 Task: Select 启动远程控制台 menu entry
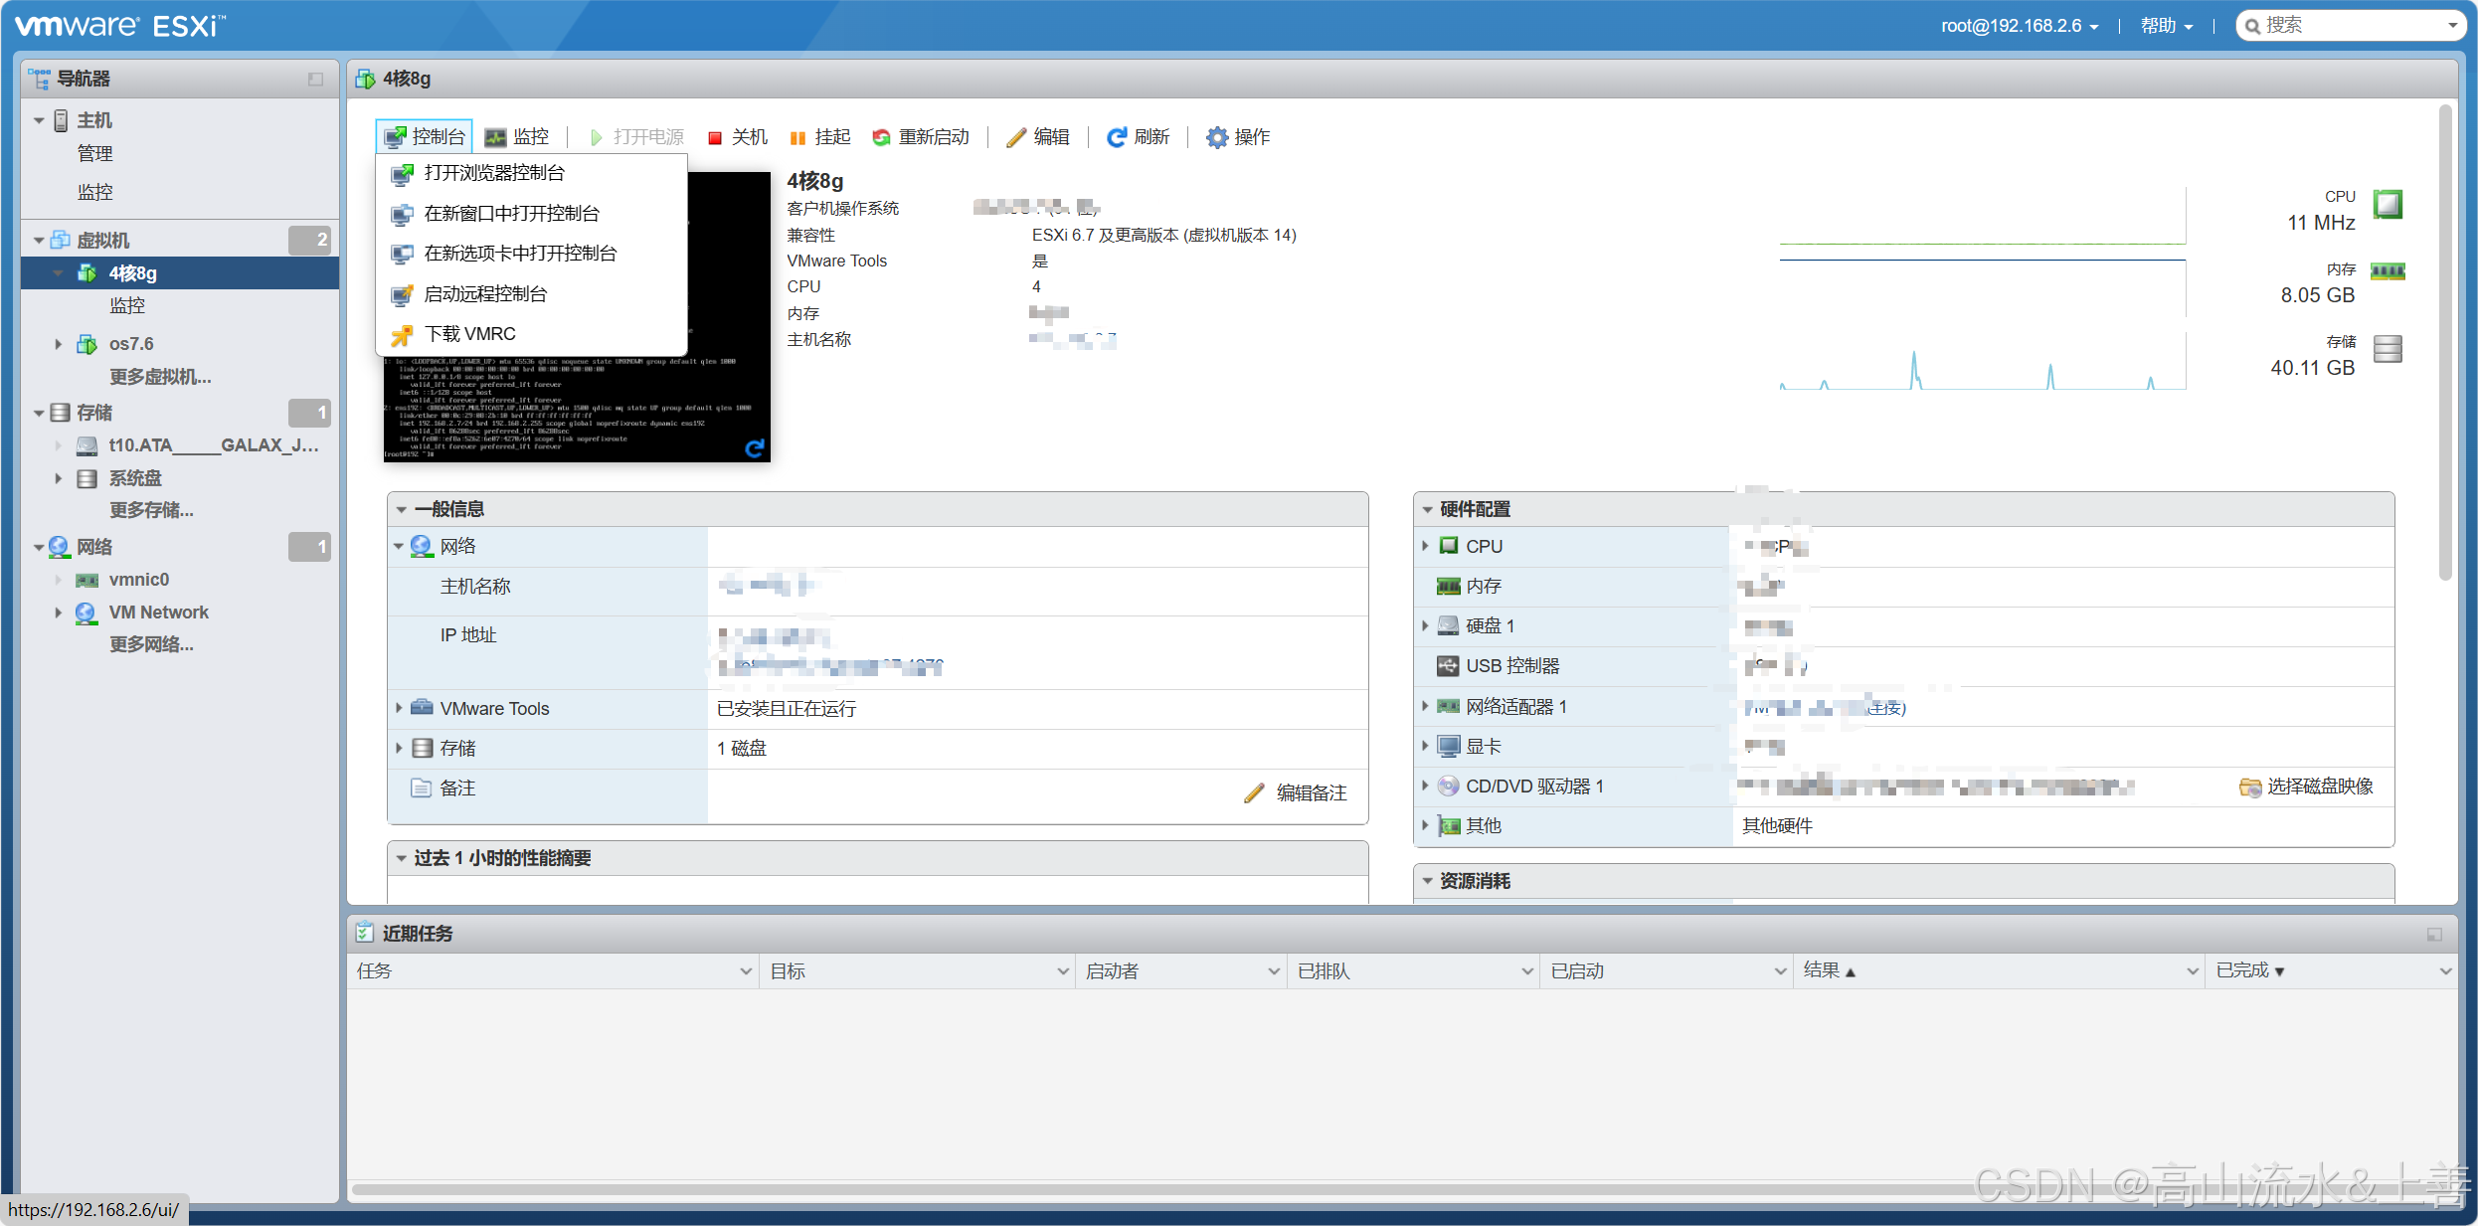point(531,294)
